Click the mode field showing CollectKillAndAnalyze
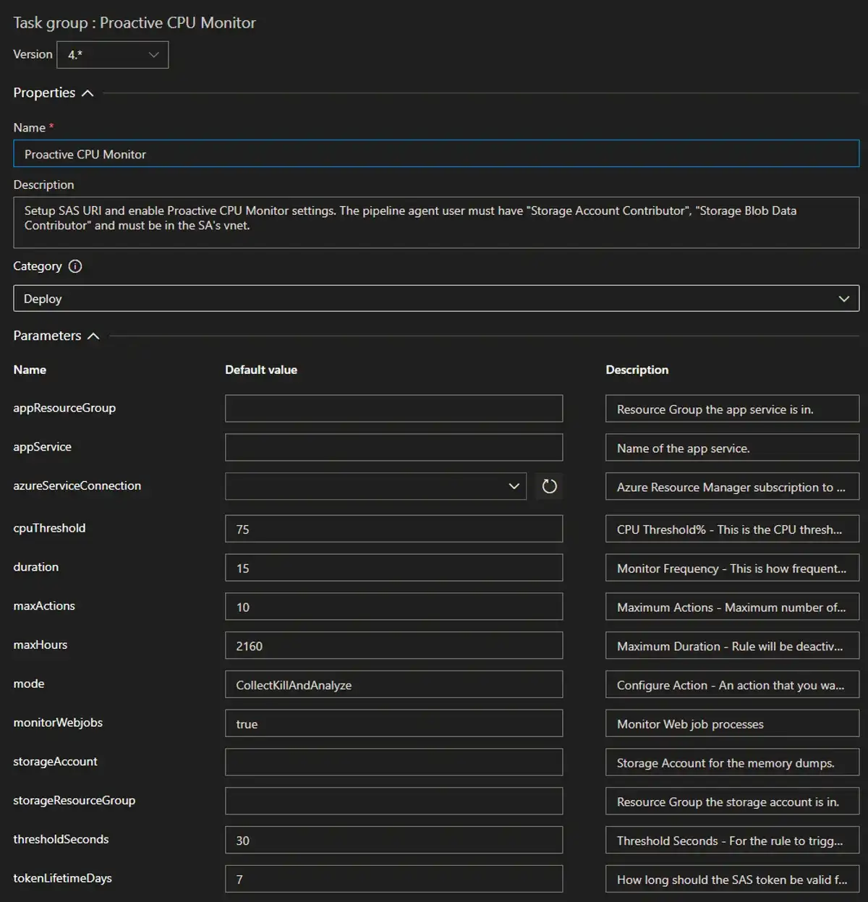Screen dimensions: 868x902 (393, 684)
